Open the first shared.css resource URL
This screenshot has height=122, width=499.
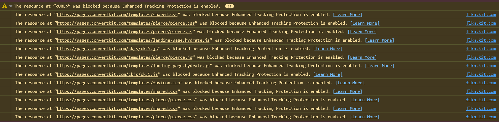[117, 15]
